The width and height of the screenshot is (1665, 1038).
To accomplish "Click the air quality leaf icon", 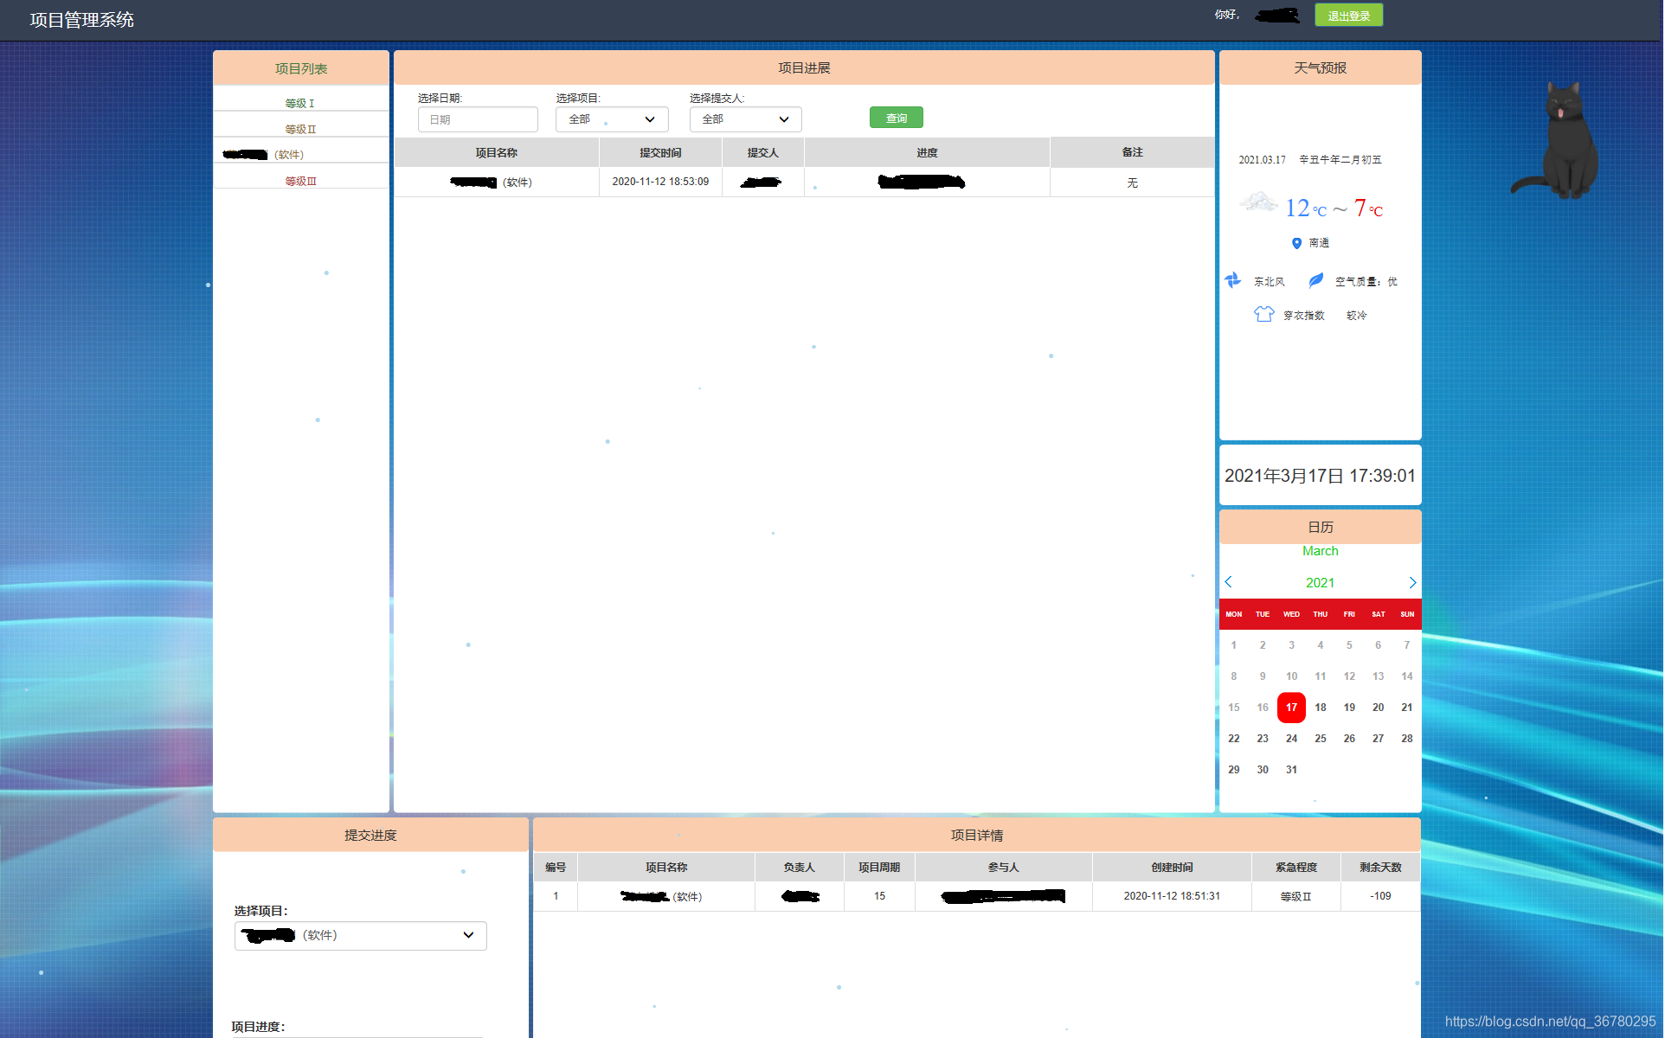I will point(1315,280).
